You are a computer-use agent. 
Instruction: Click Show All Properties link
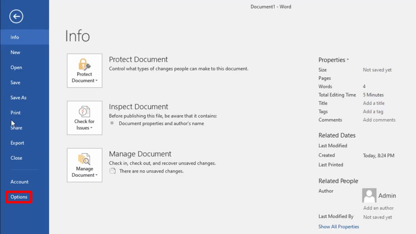coord(339,227)
